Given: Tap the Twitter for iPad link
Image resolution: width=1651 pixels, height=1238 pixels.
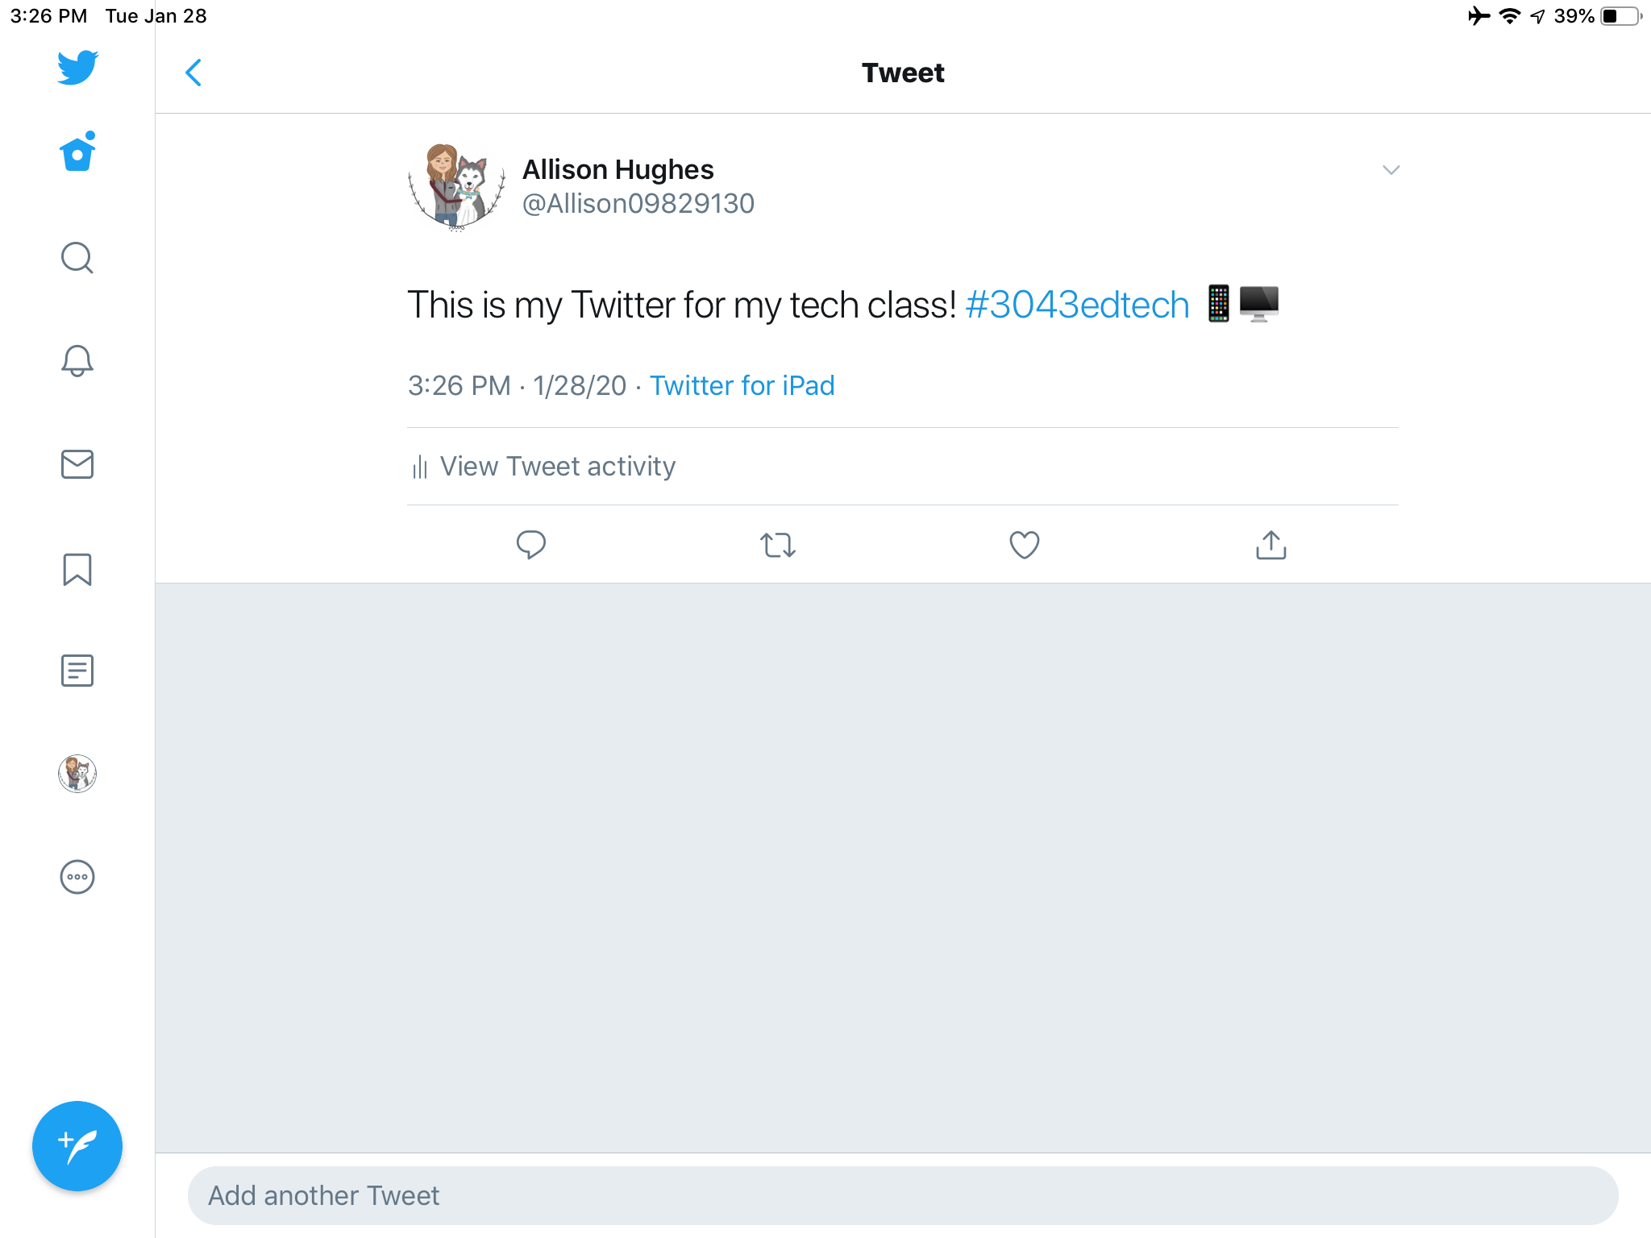Looking at the screenshot, I should coord(742,386).
